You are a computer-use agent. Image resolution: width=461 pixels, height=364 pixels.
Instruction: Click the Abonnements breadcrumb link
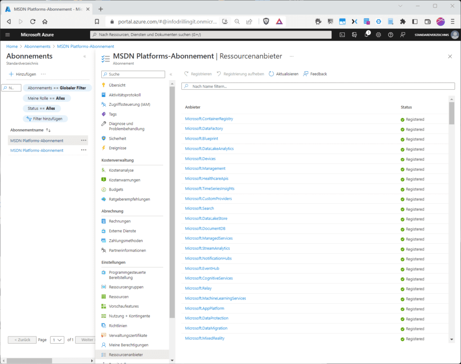[x=37, y=46]
